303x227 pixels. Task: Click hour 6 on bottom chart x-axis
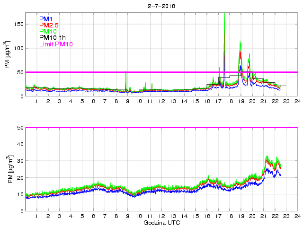(93, 216)
